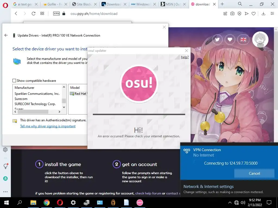The height and width of the screenshot is (208, 278).
Task: Search open tabs with magnifier icon
Action: (240, 4)
